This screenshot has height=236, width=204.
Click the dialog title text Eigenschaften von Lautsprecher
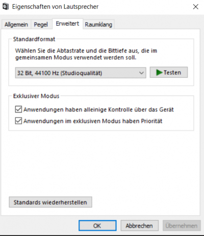click(x=55, y=7)
